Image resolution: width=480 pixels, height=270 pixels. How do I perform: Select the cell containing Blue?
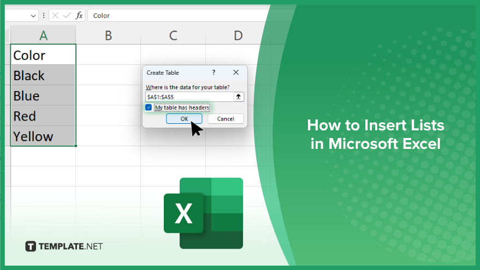coord(43,95)
